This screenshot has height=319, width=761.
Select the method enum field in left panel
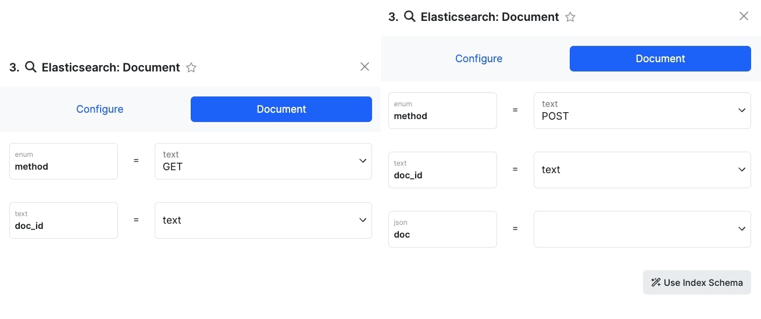click(63, 161)
